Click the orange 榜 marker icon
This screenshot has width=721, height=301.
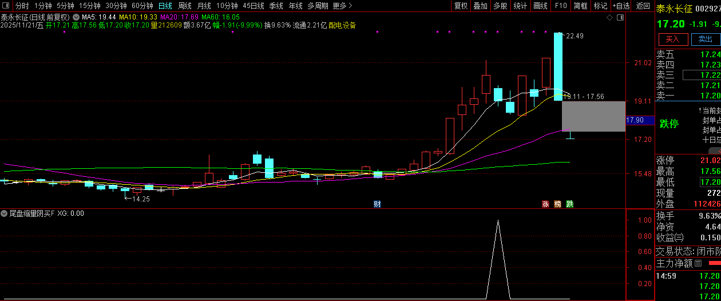tap(557, 204)
